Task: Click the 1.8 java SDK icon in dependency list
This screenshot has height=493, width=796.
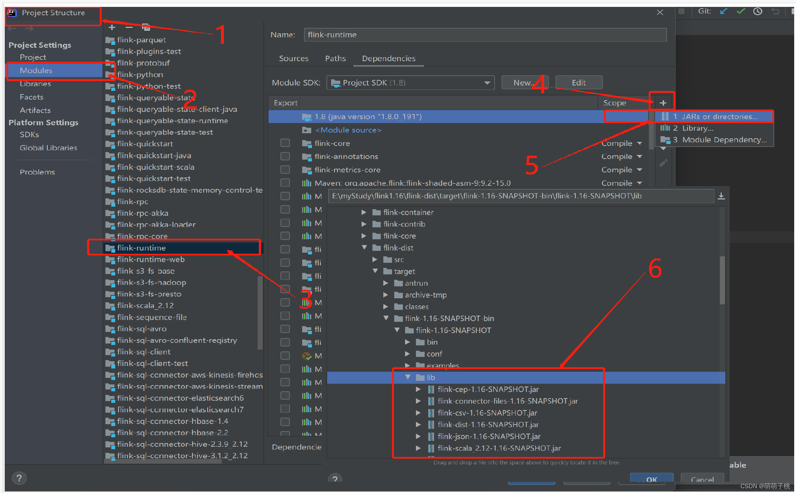Action: [x=307, y=117]
